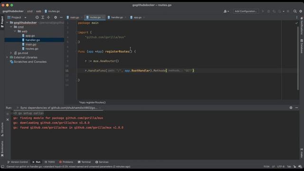Click the Select Opened File target icon
Image resolution: width=304 pixels, height=171 pixels.
pyautogui.click(x=37, y=18)
